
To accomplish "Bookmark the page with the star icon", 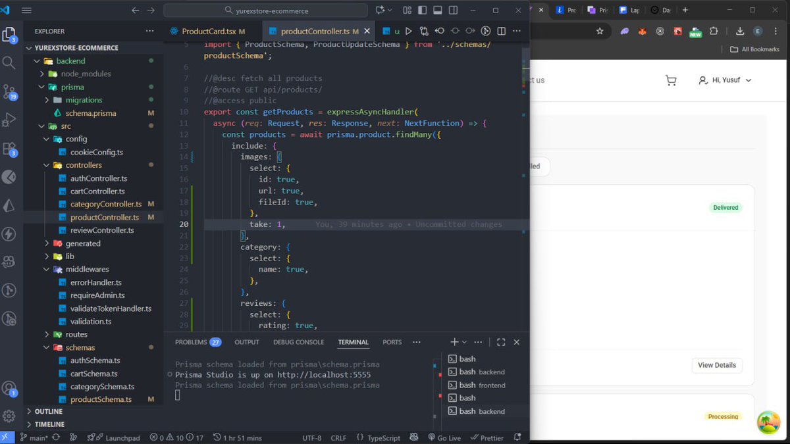I will coord(600,31).
